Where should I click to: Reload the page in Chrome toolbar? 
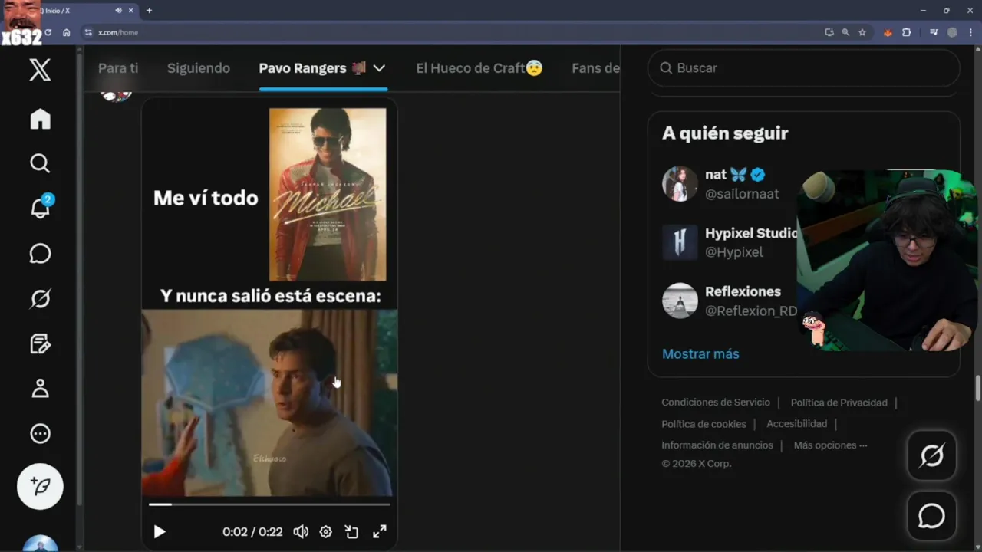[48, 32]
